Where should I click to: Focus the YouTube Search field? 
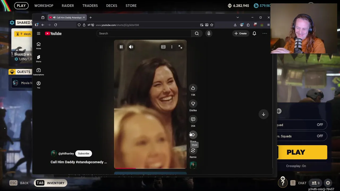144,33
